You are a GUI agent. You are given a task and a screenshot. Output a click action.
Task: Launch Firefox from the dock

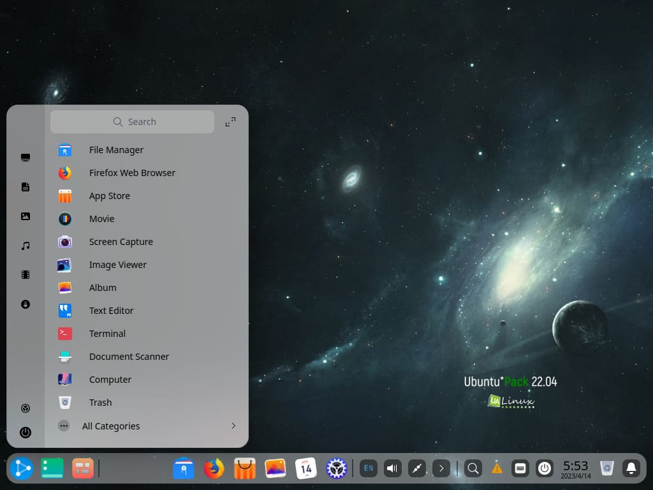coord(214,468)
